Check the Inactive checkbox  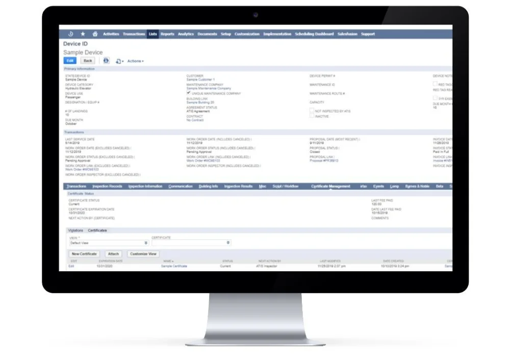[312, 116]
